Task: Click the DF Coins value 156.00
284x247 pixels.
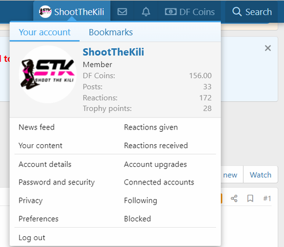Action: (201, 76)
